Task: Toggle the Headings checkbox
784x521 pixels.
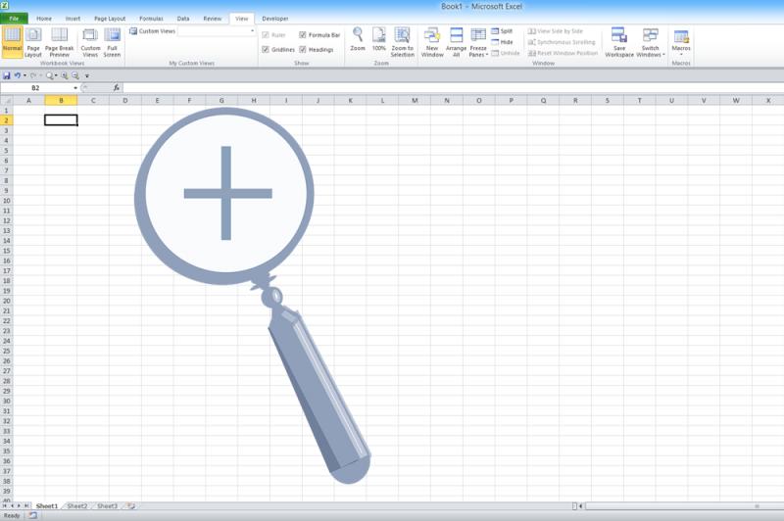Action: point(303,49)
